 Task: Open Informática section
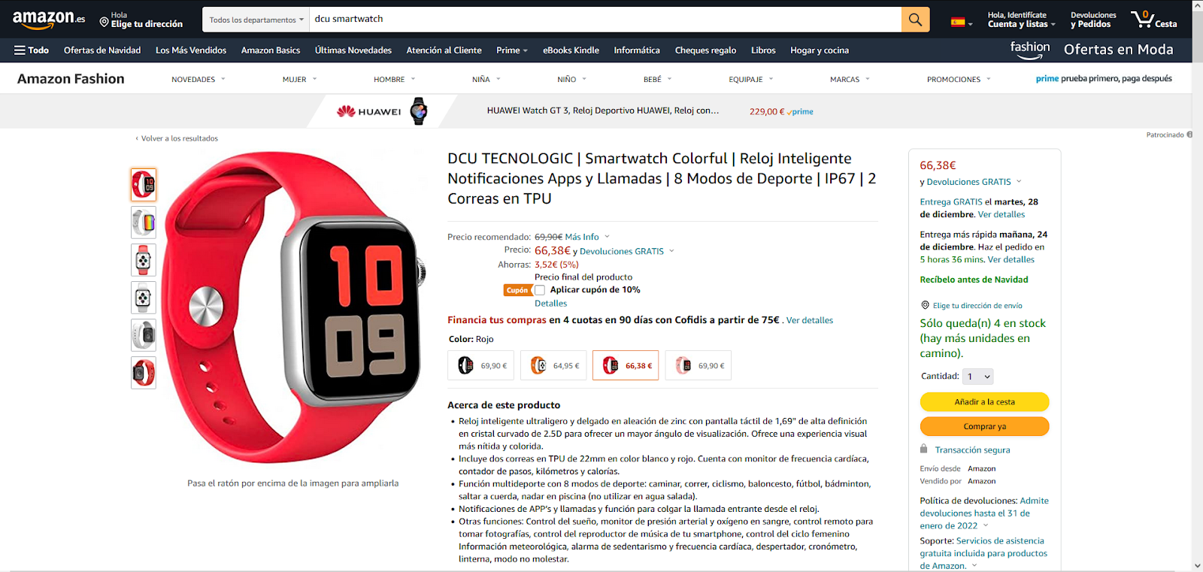[x=637, y=50]
